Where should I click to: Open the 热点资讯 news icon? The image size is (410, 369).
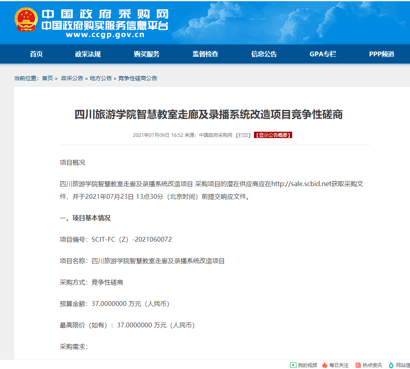[358, 365]
